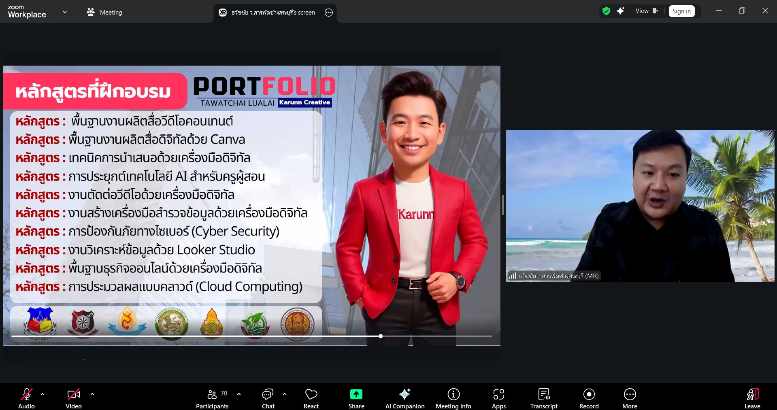This screenshot has width=777, height=410.
Task: Open Zoom Workplace dropdown chevron
Action: (x=65, y=12)
